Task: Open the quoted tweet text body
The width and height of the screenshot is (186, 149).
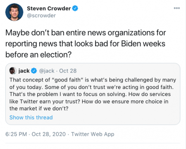Action: [x=93, y=94]
